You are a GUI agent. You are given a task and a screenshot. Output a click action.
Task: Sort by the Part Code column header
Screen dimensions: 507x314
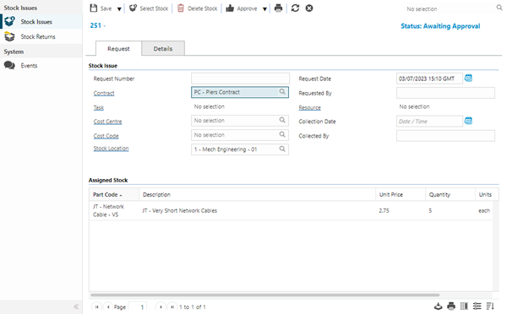pyautogui.click(x=114, y=194)
